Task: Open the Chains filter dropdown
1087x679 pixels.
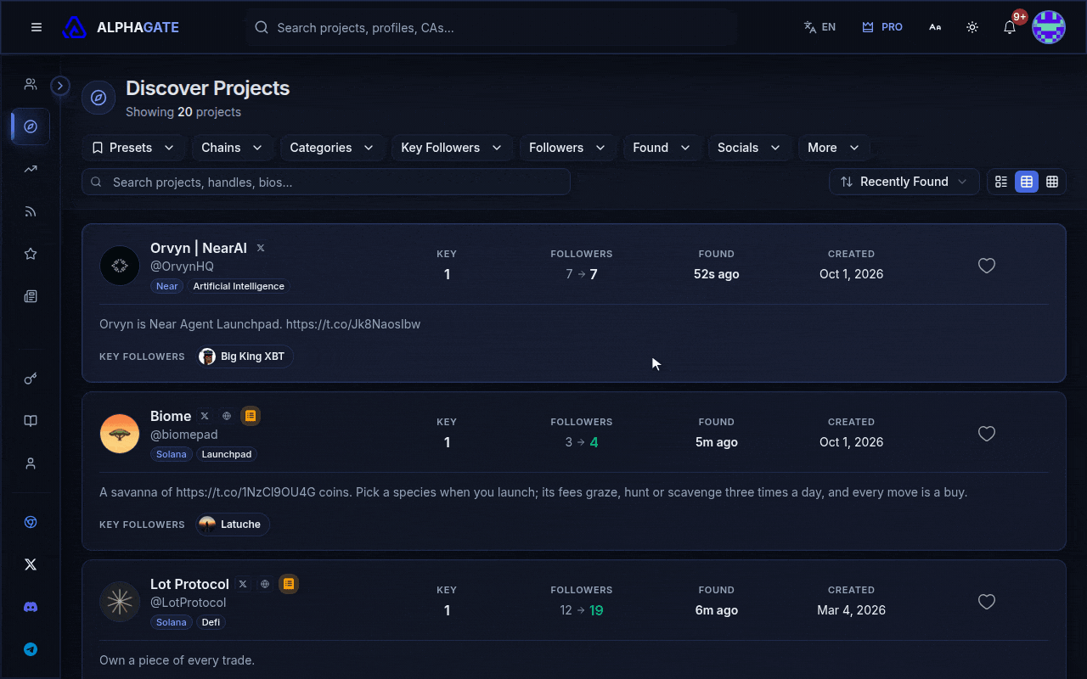Action: [x=232, y=148]
